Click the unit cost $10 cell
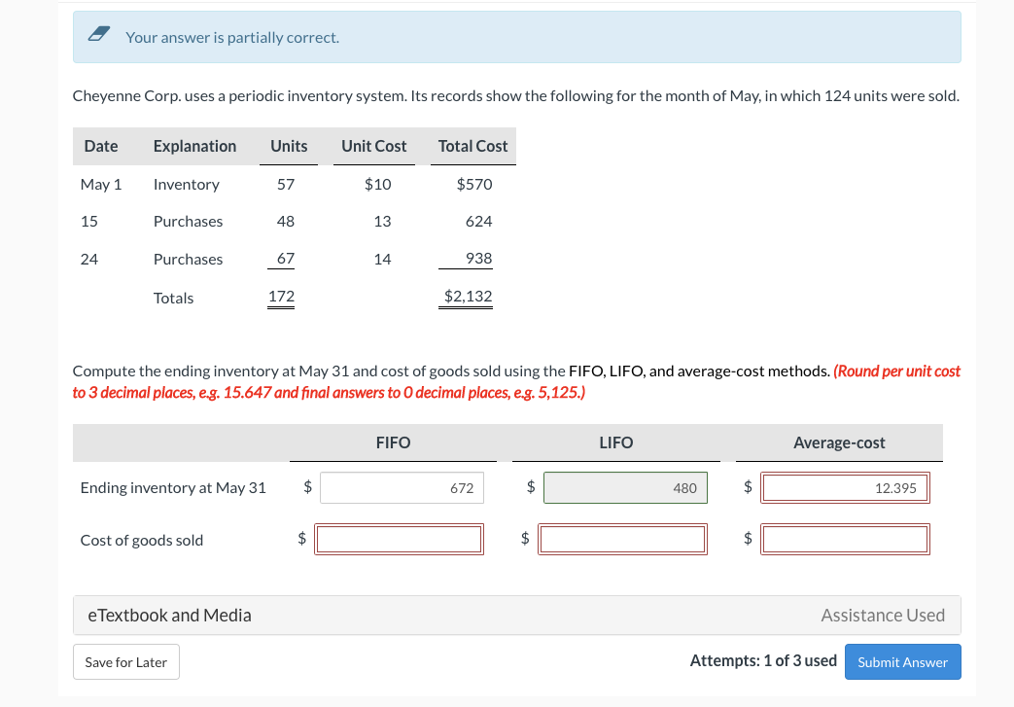The image size is (1014, 707). click(377, 185)
